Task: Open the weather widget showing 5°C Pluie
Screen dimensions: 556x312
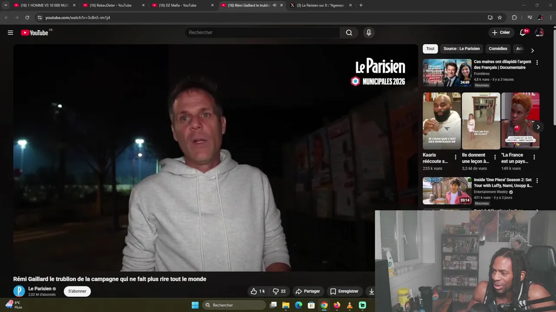Action: point(14,305)
